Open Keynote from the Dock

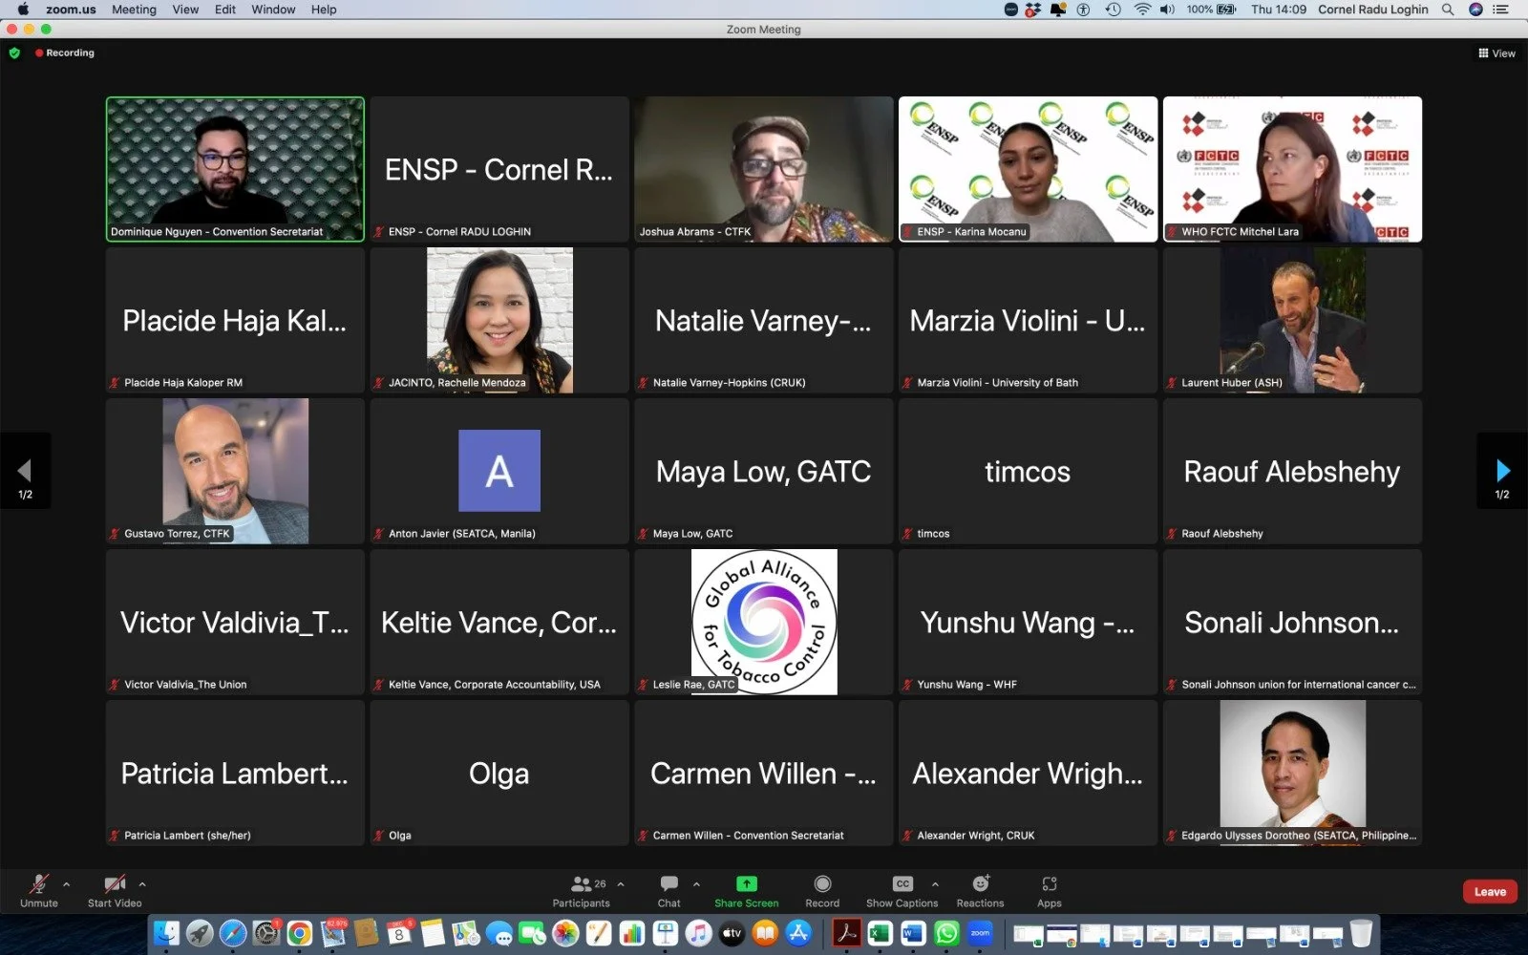point(666,933)
